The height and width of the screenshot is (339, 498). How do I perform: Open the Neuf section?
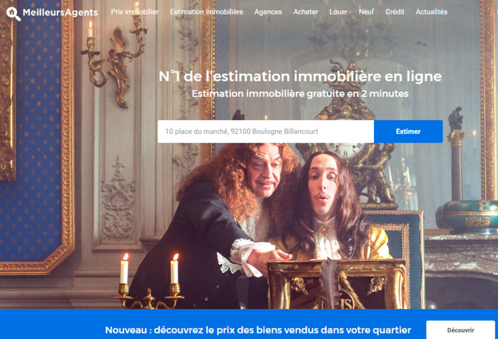366,12
